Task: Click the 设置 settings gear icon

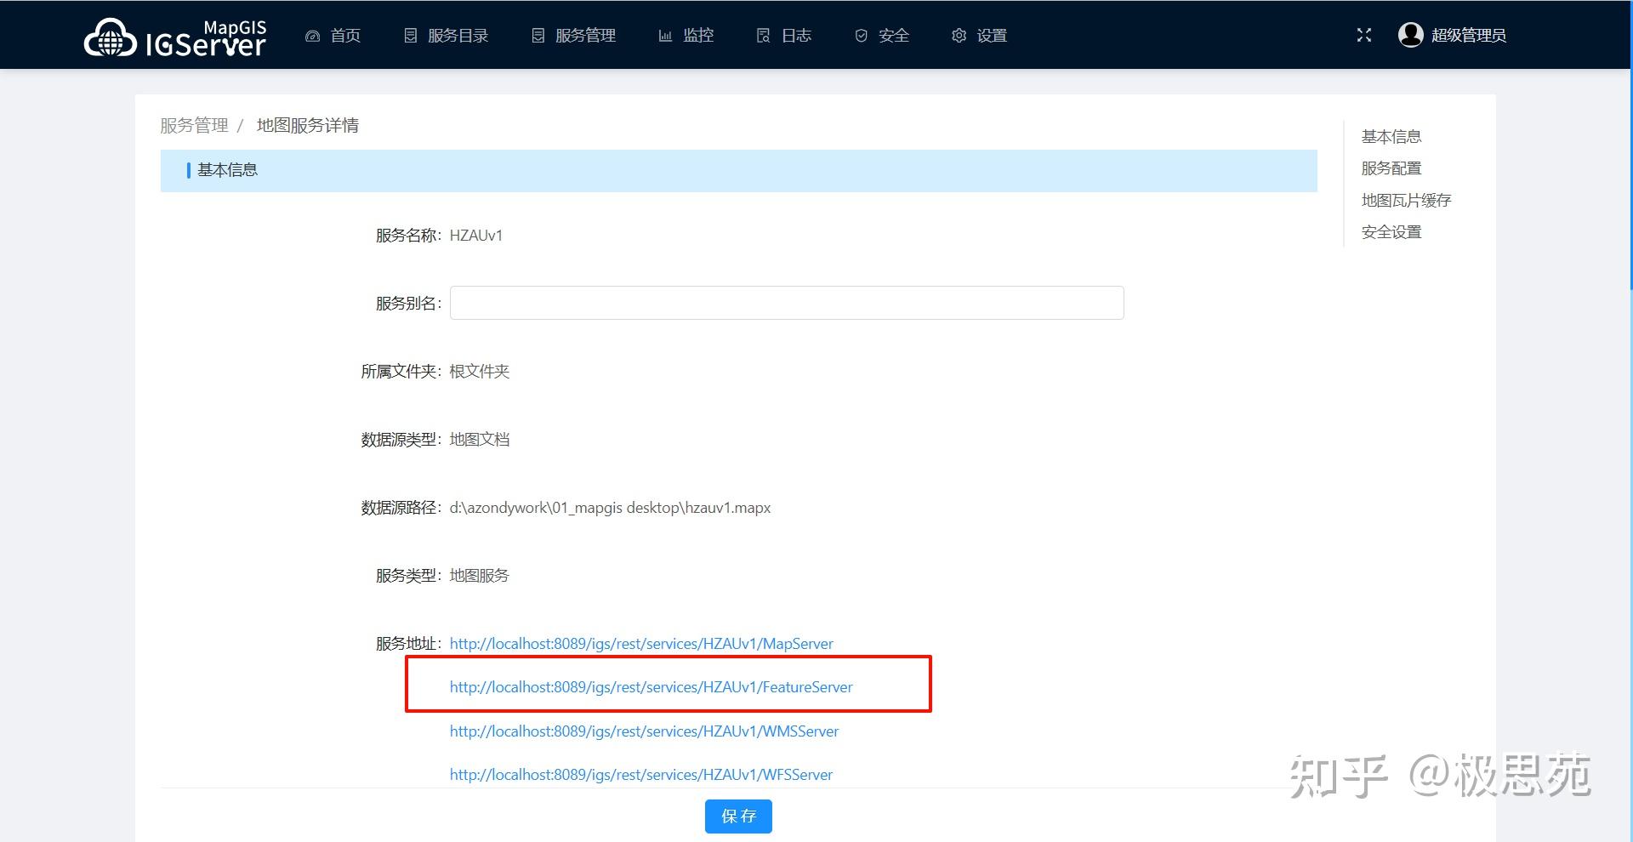Action: click(x=959, y=35)
